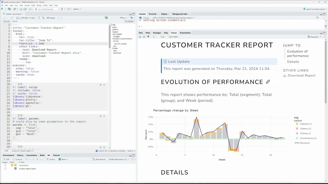Expand the Run dropdown arrow
The width and height of the screenshot is (328, 184).
click(x=127, y=18)
